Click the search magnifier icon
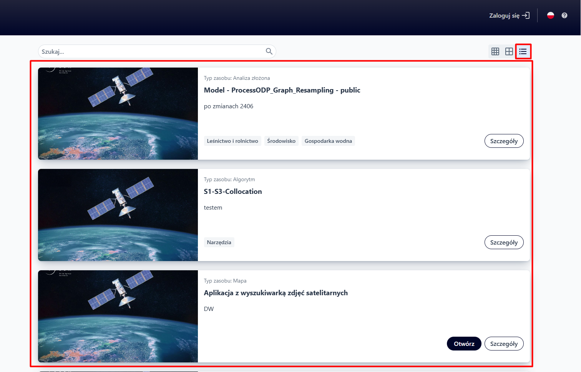Viewport: 581px width, 372px height. 269,51
